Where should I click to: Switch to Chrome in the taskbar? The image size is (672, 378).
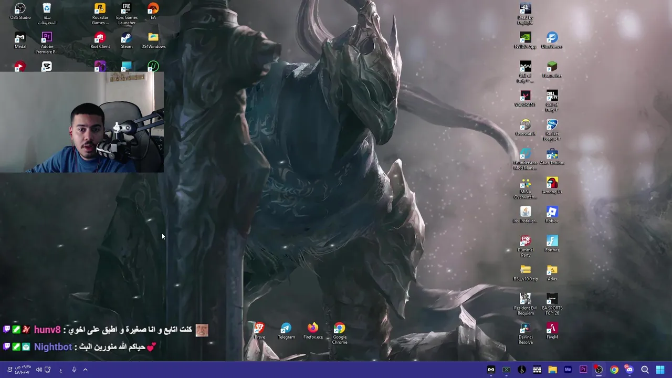point(614,370)
